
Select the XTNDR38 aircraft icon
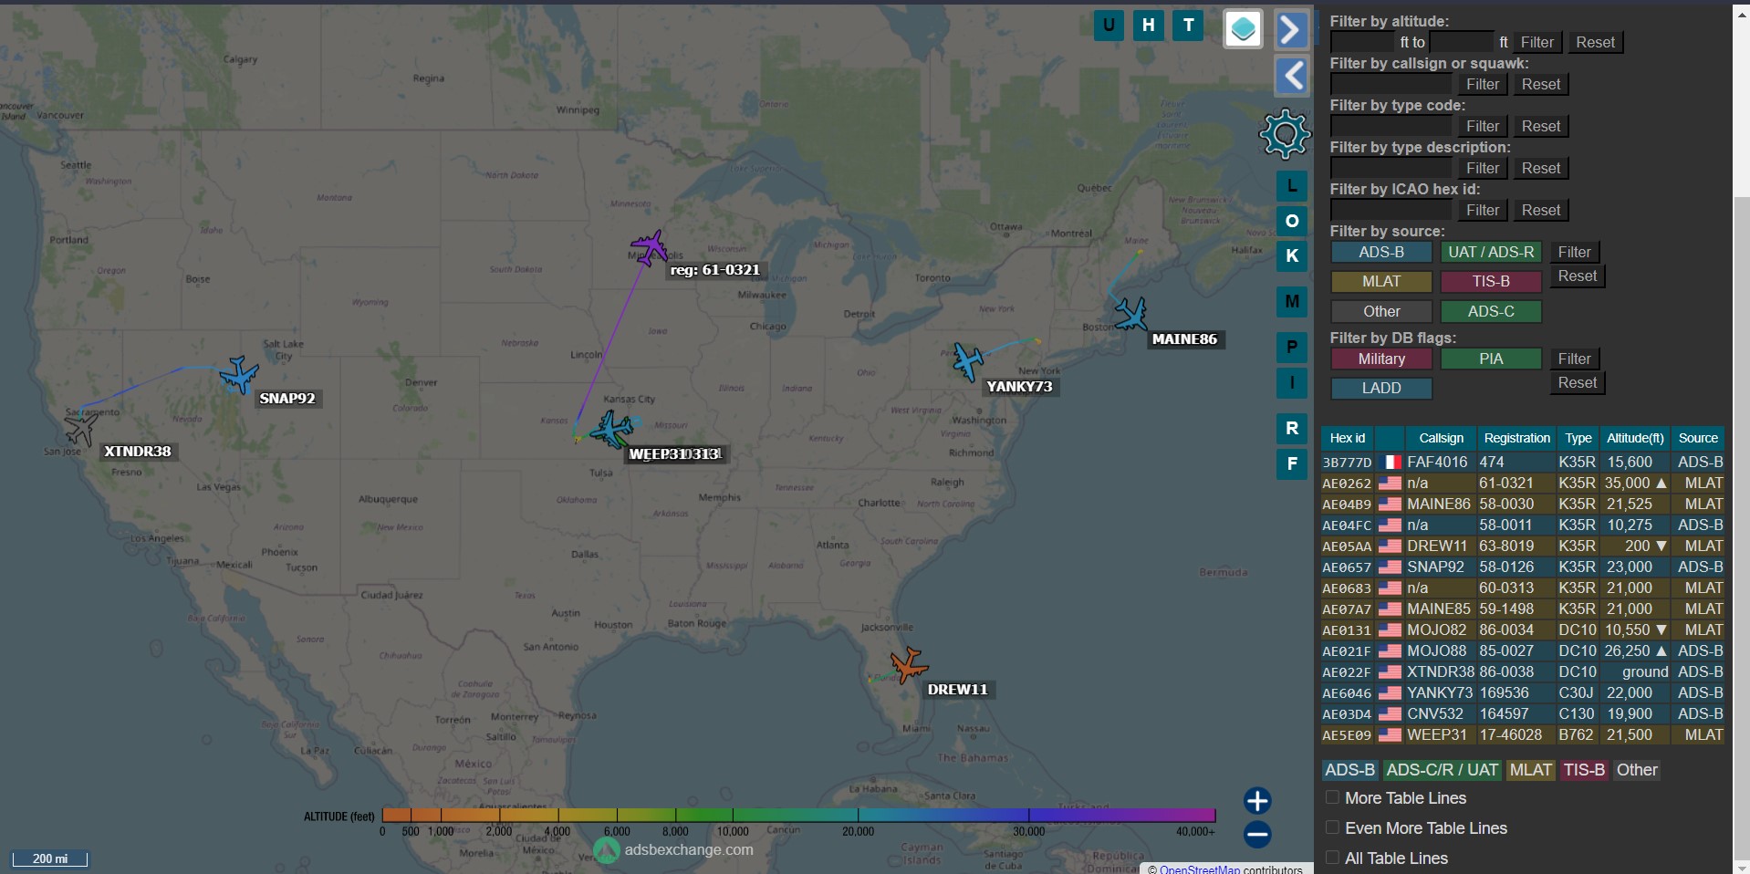(81, 427)
